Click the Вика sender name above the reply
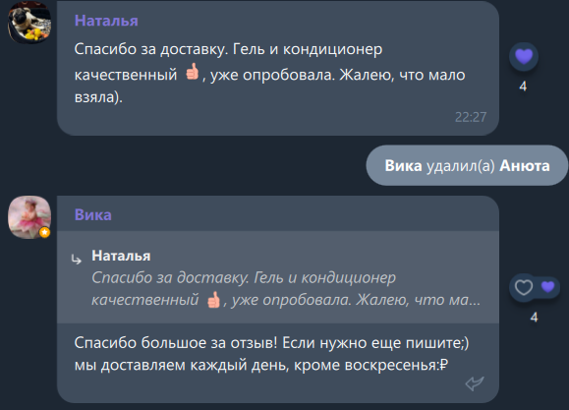 pyautogui.click(x=93, y=215)
